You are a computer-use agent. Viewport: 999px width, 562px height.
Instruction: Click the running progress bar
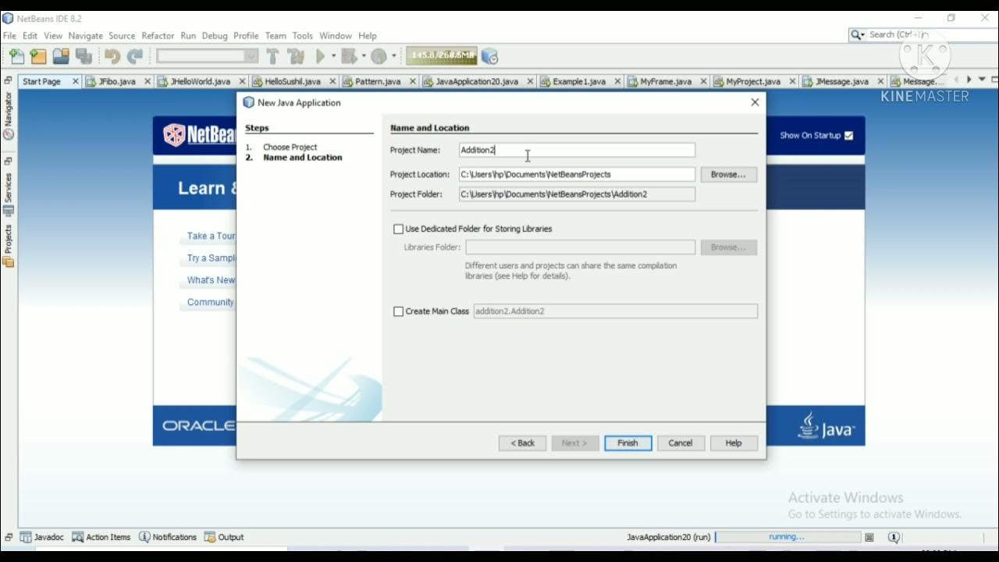click(787, 537)
